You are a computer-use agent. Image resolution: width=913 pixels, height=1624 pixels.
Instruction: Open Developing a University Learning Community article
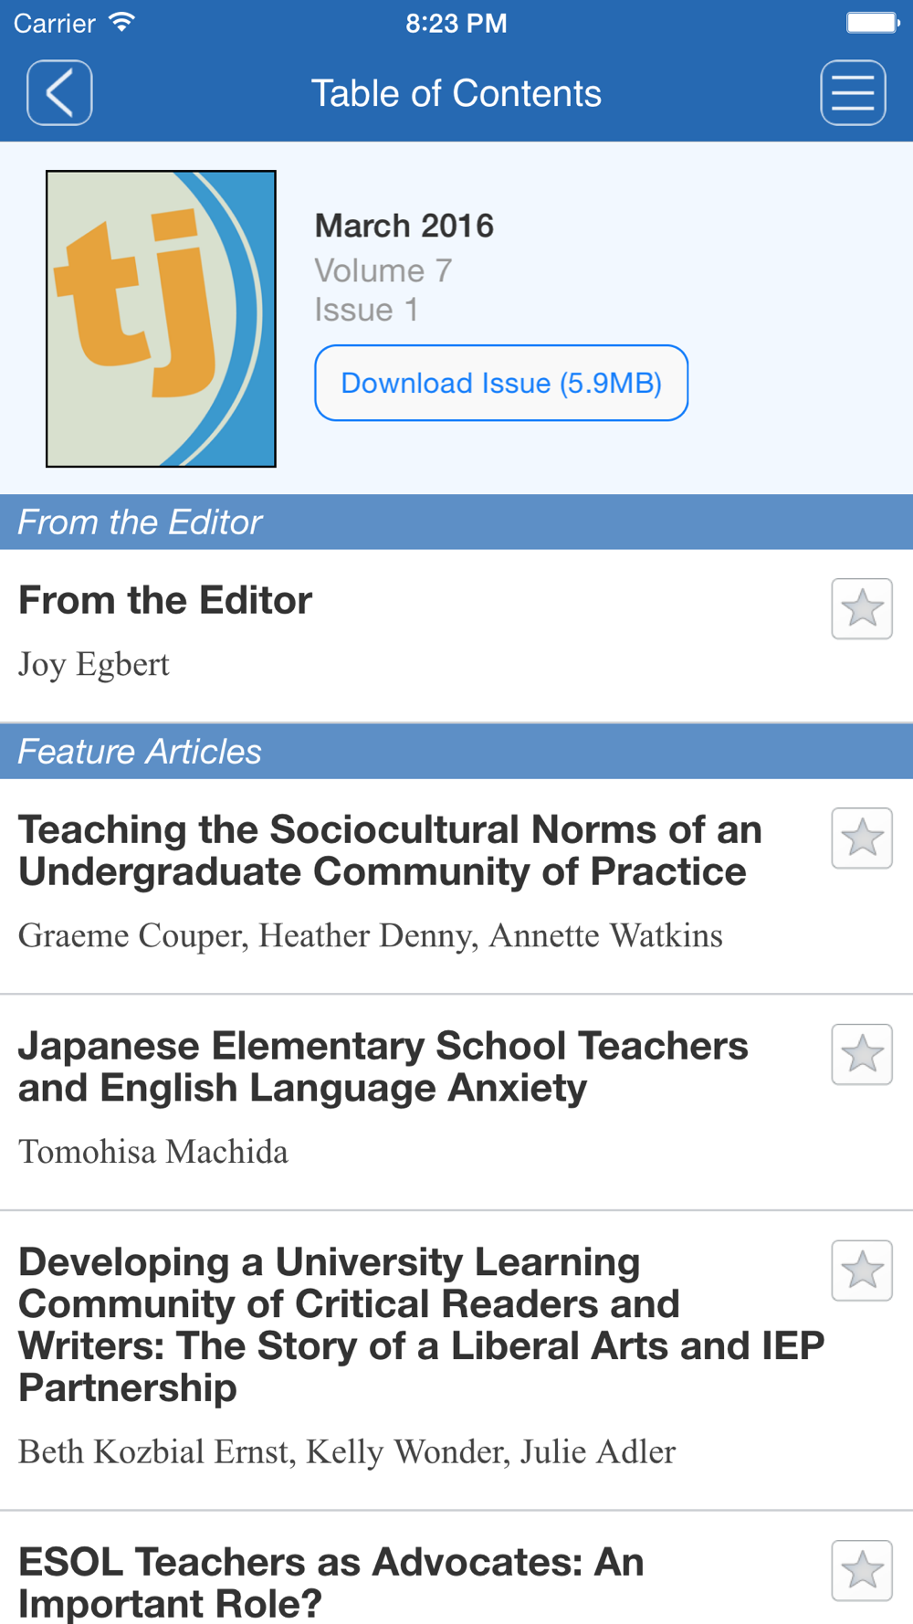tap(422, 1325)
